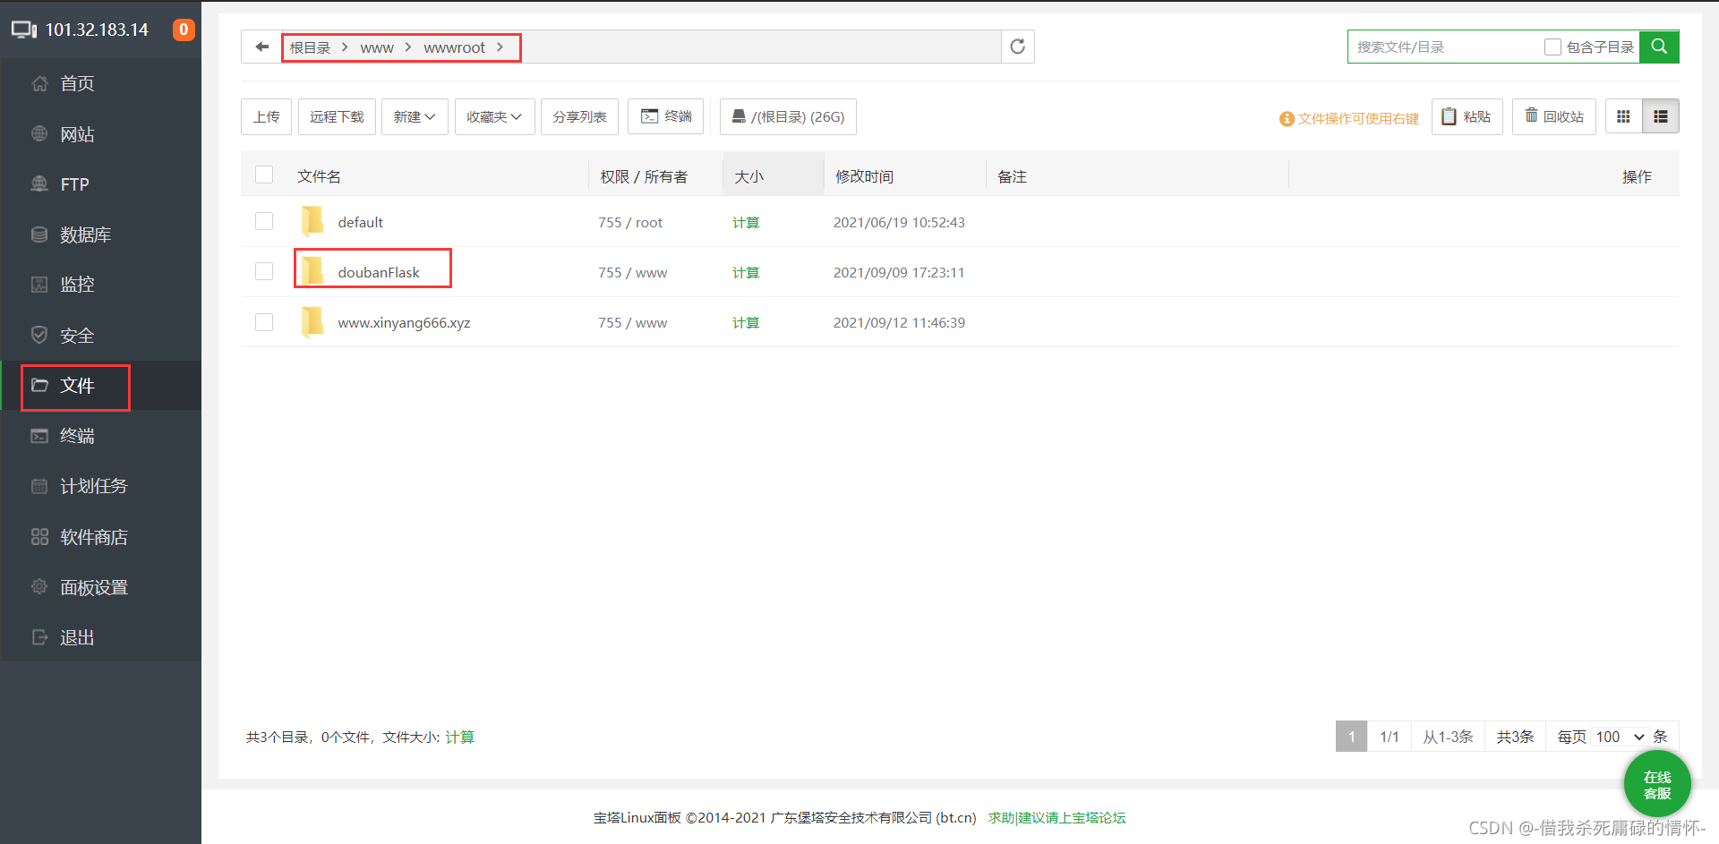Open the 求助|建议请上宝塔论坛 link
Image resolution: width=1719 pixels, height=844 pixels.
(x=1056, y=817)
